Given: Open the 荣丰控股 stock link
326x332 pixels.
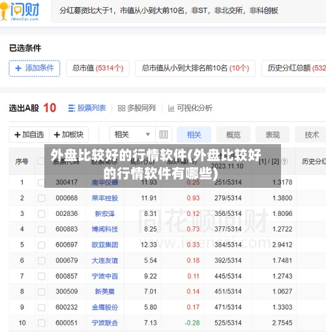Looking at the screenshot, I should [105, 198].
